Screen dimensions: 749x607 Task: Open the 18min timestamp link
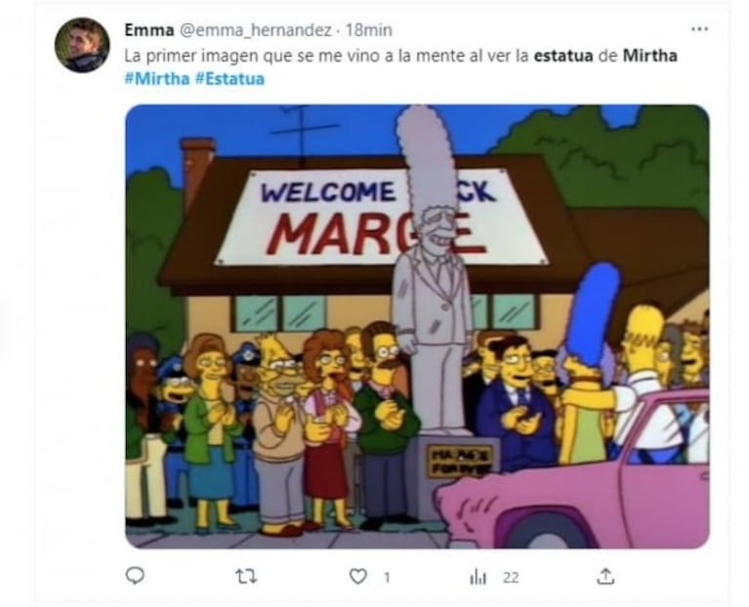click(369, 30)
